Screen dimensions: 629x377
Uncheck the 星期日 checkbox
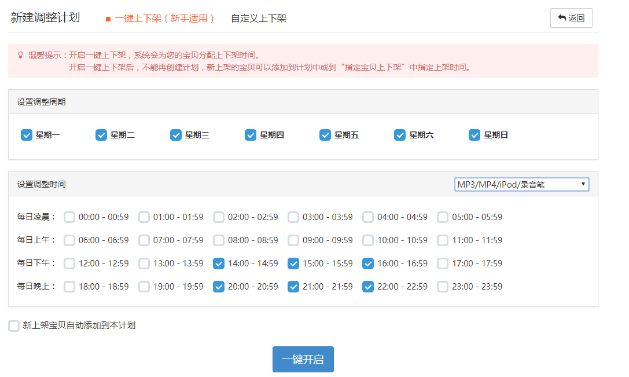tap(474, 135)
